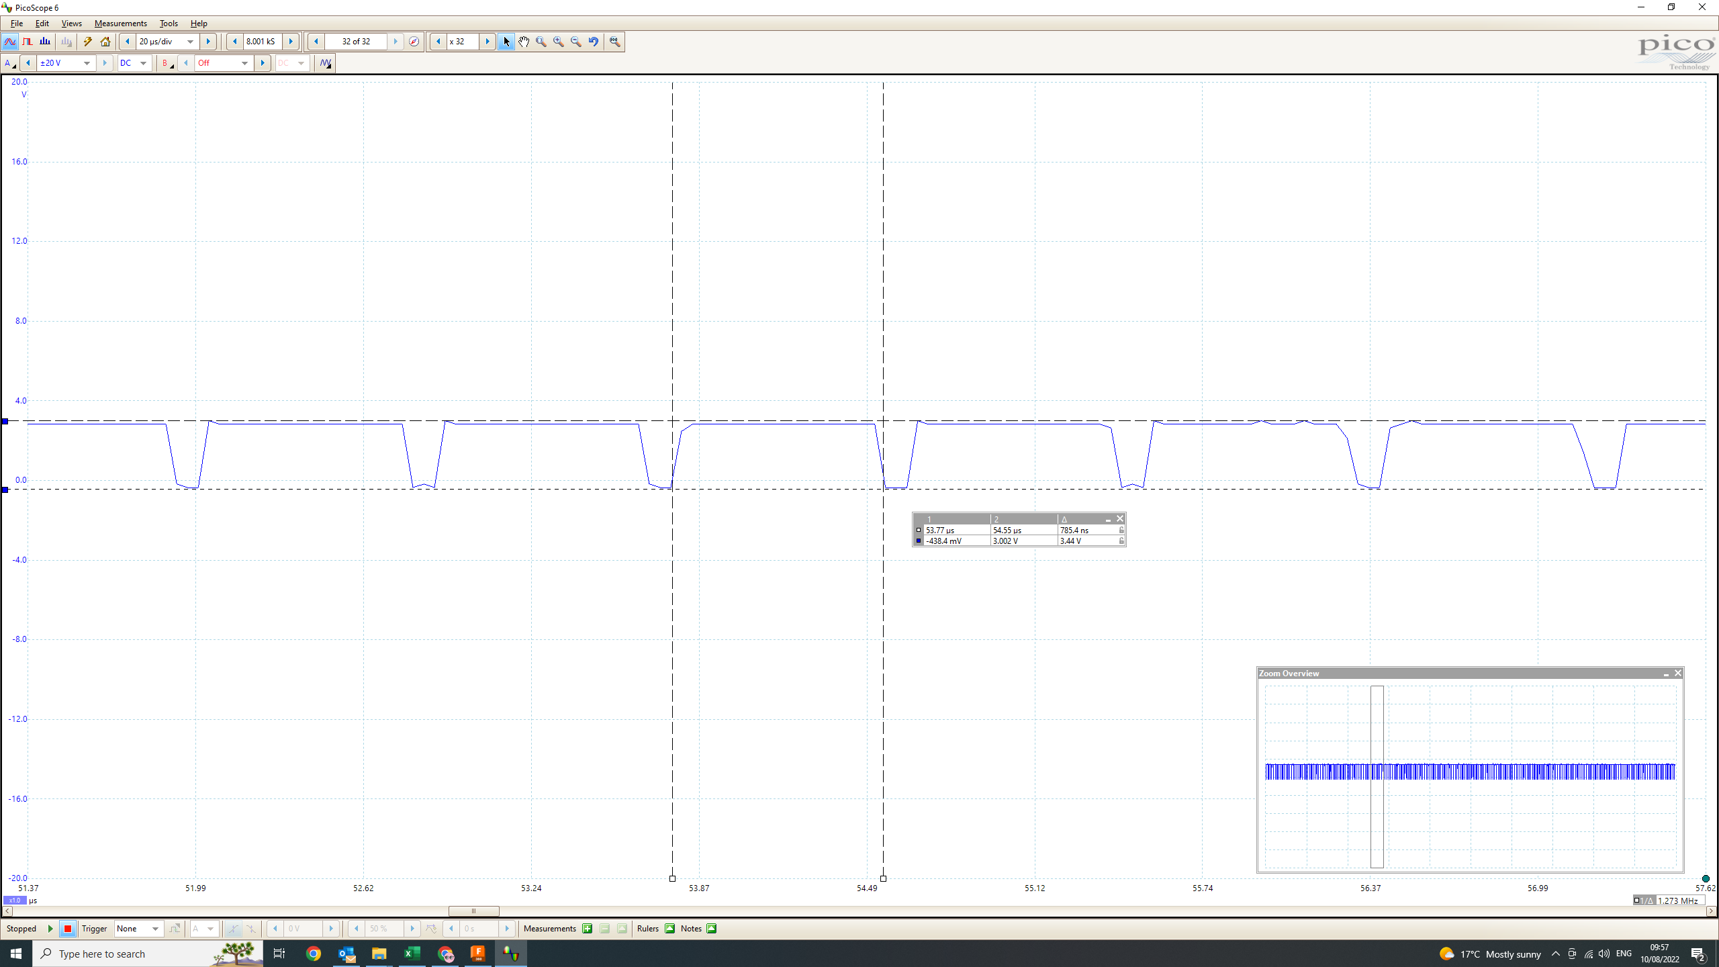The image size is (1719, 967).
Task: Click the Math Channels waveform icon
Action: [326, 63]
